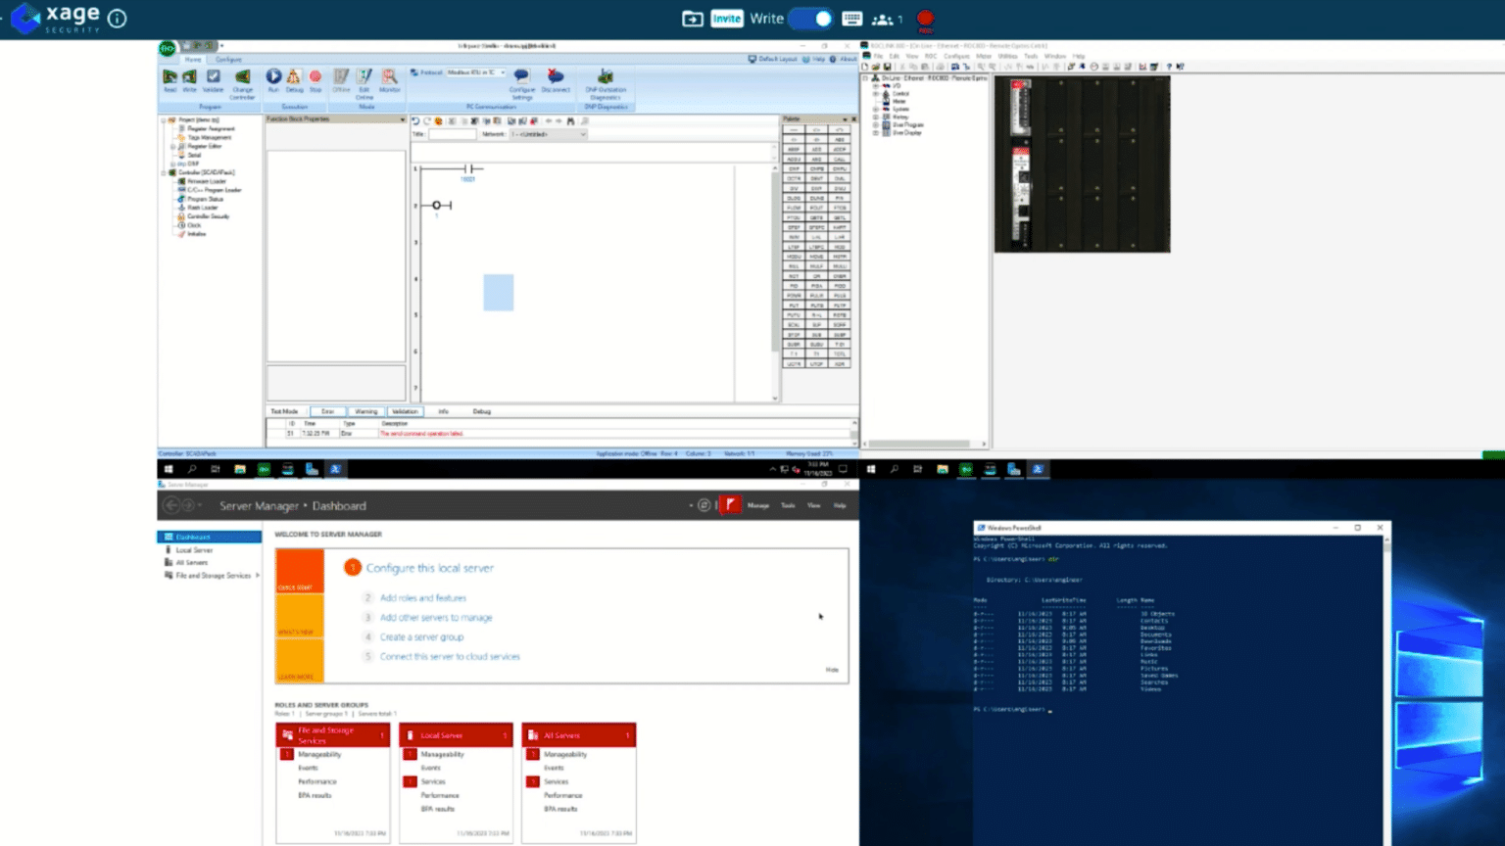Click the Stop execution icon
1505x846 pixels.
316,76
